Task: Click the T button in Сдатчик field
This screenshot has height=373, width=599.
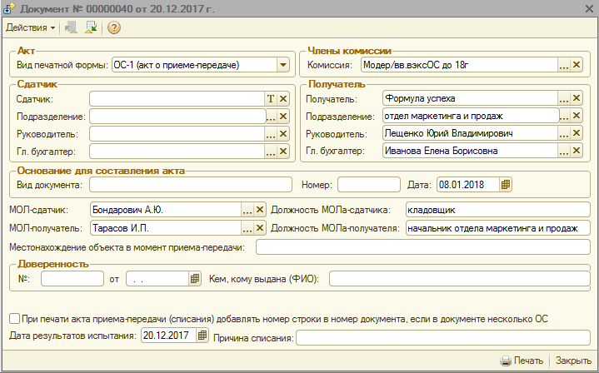Action: click(270, 98)
